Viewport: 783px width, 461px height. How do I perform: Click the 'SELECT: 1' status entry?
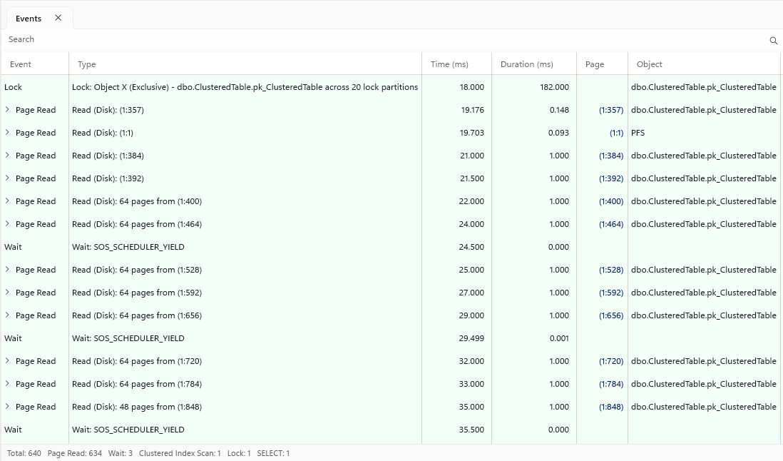[273, 454]
